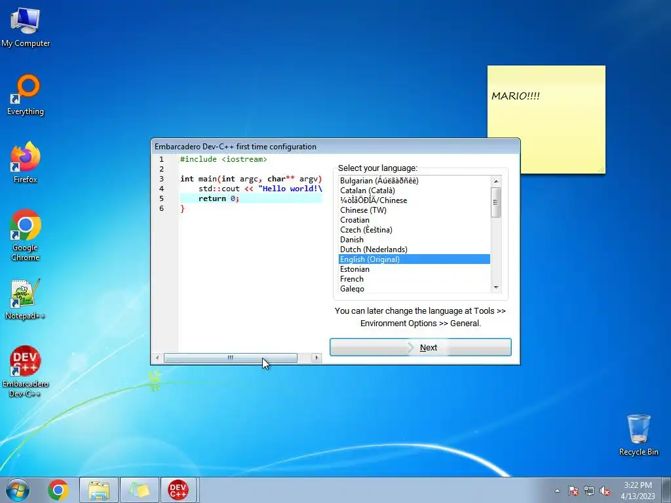Viewport: 671px width, 503px height.
Task: Open File Explorer from taskbar
Action: (99, 490)
